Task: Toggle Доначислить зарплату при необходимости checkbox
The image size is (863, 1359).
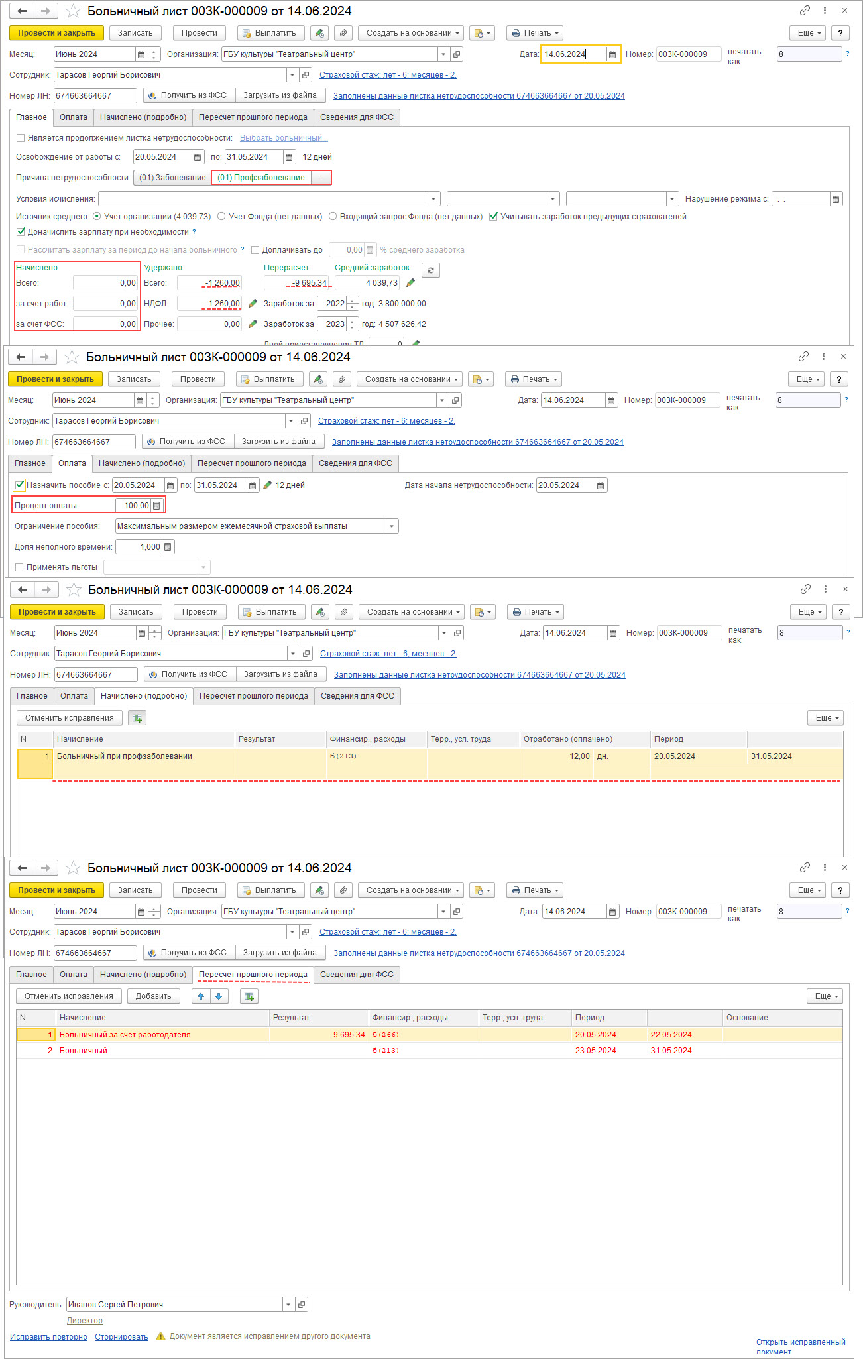Action: coord(21,232)
